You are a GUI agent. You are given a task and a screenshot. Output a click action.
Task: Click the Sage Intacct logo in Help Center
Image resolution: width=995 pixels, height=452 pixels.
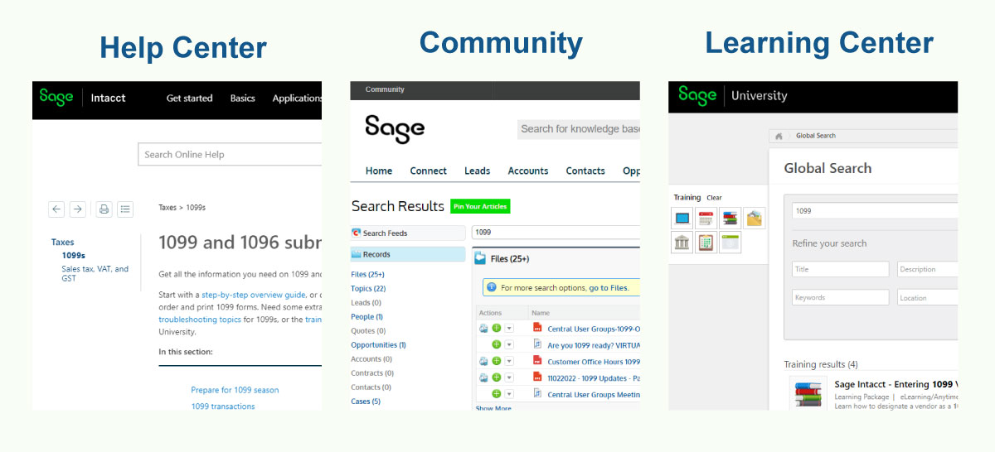tap(83, 98)
